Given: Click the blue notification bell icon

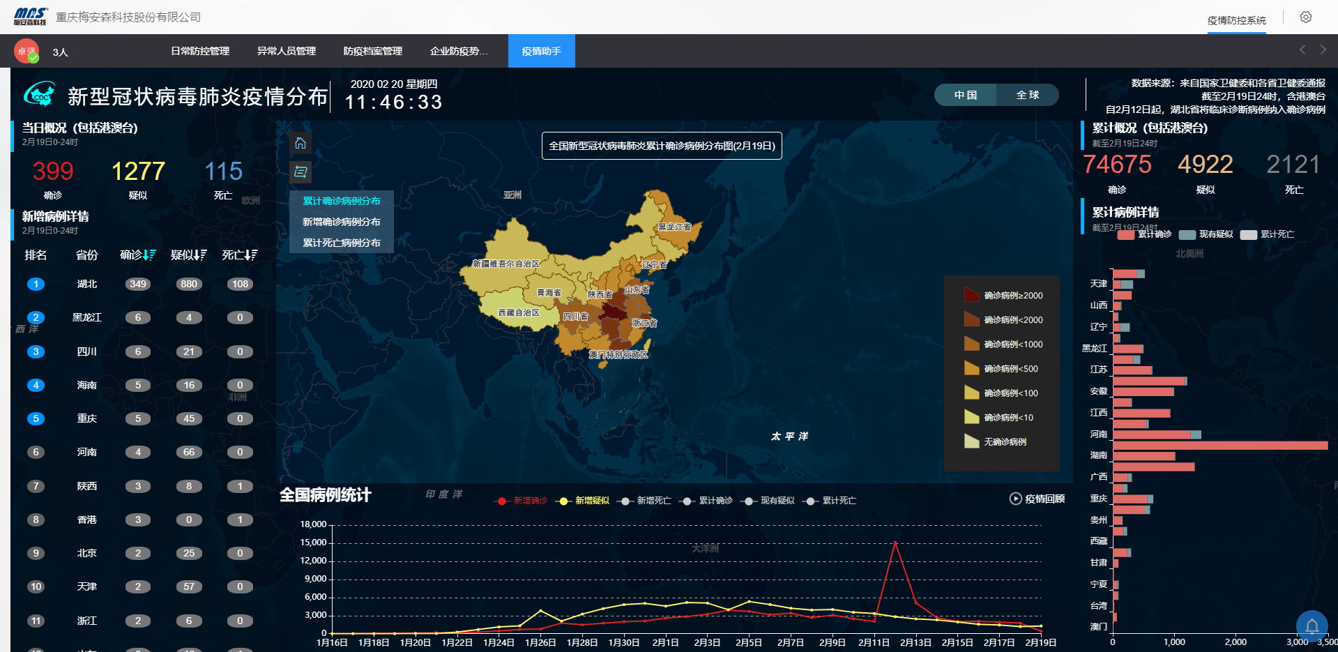Looking at the screenshot, I should [x=1312, y=626].
